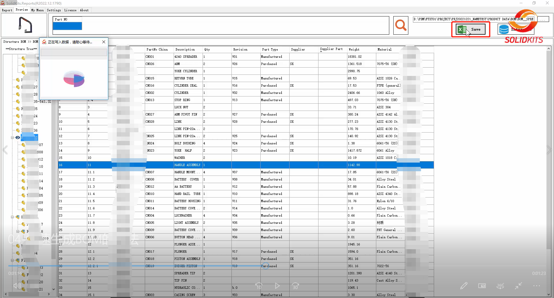Viewport: 554px width, 298px height.
Task: Click the exit-fullscreen shrink icon
Action: [x=518, y=286]
